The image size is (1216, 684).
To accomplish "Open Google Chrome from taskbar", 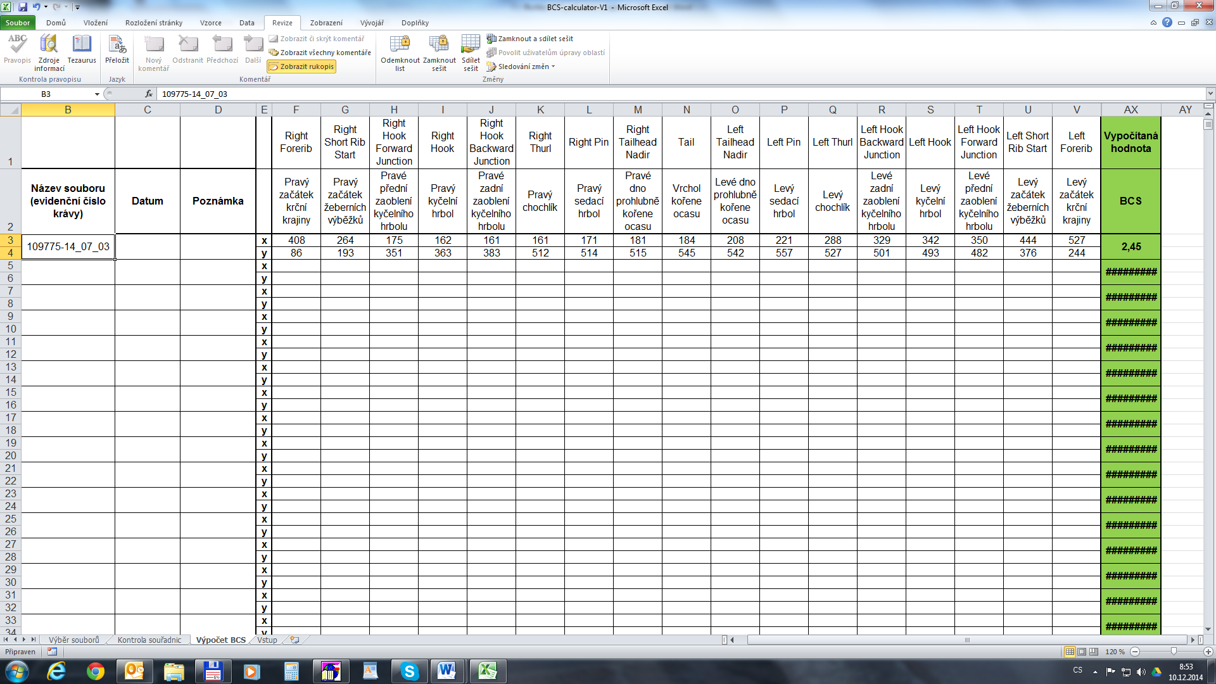I will (x=96, y=671).
